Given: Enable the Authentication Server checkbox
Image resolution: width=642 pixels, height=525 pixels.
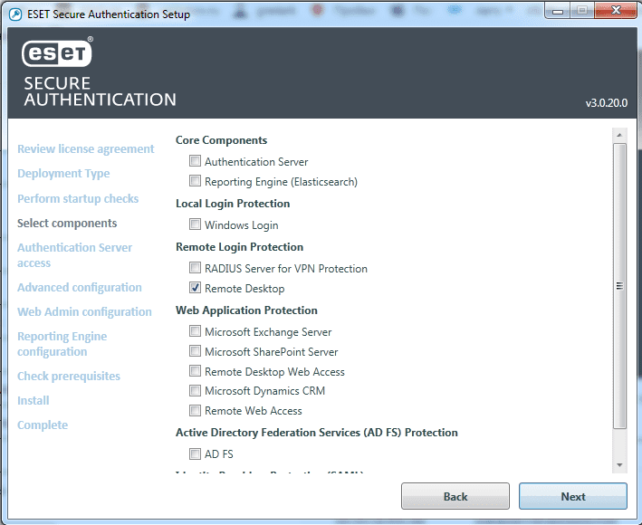Looking at the screenshot, I should (195, 161).
